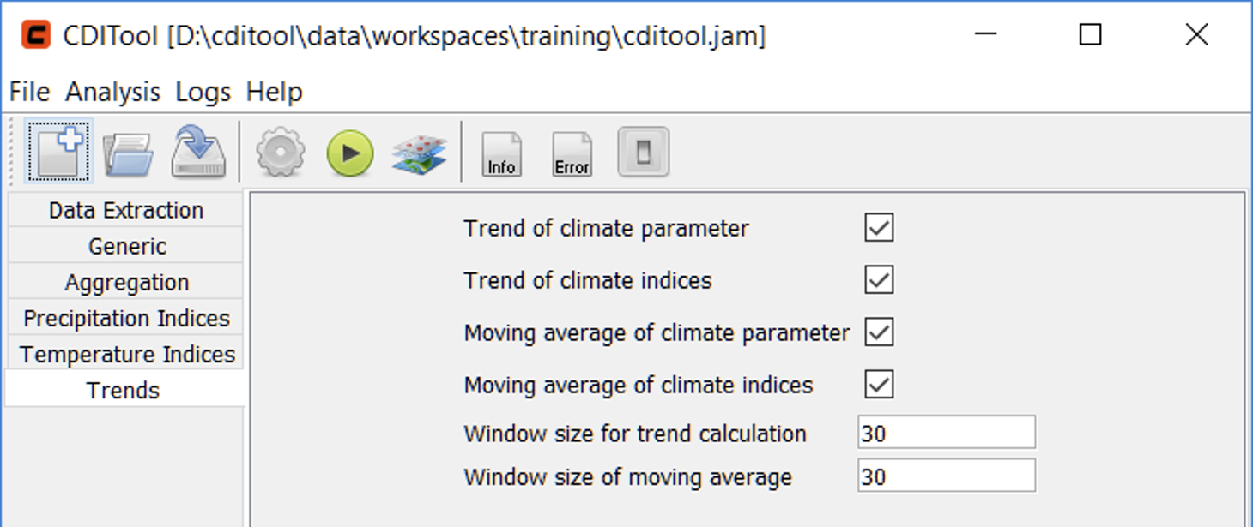This screenshot has width=1253, height=527.
Task: Uncheck Trend of climate parameter
Action: click(879, 228)
